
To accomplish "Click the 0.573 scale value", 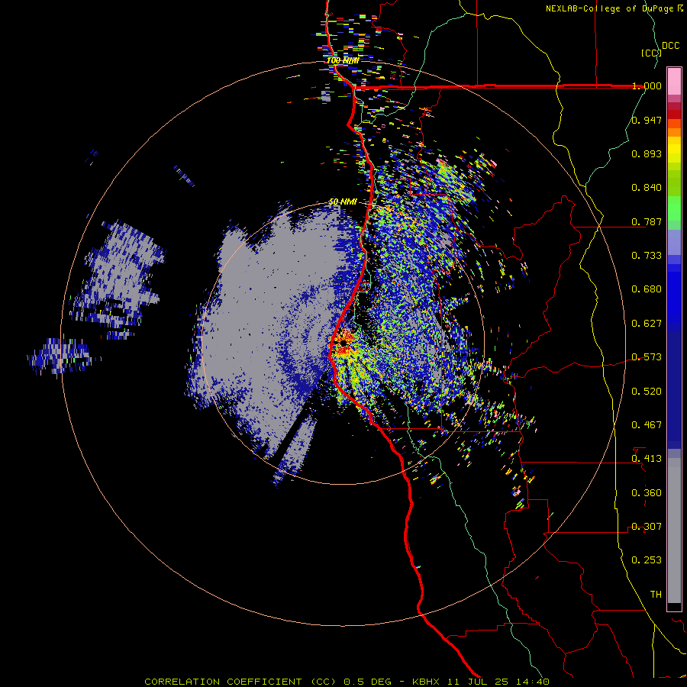I will click(647, 357).
